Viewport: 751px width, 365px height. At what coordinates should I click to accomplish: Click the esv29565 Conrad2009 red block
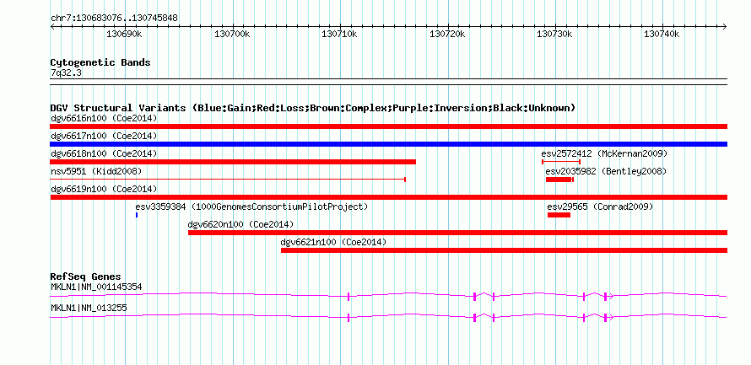pos(559,215)
